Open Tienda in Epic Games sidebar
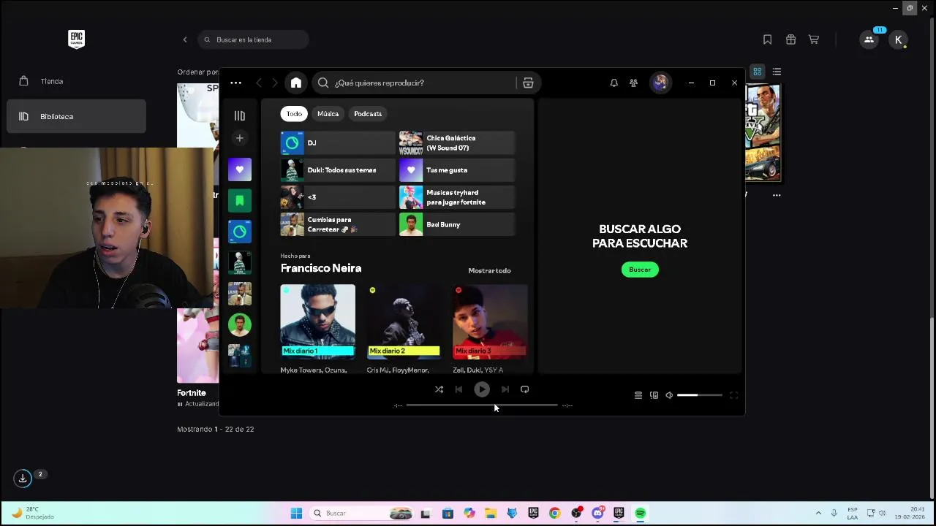Viewport: 936px width, 526px height. point(76,81)
